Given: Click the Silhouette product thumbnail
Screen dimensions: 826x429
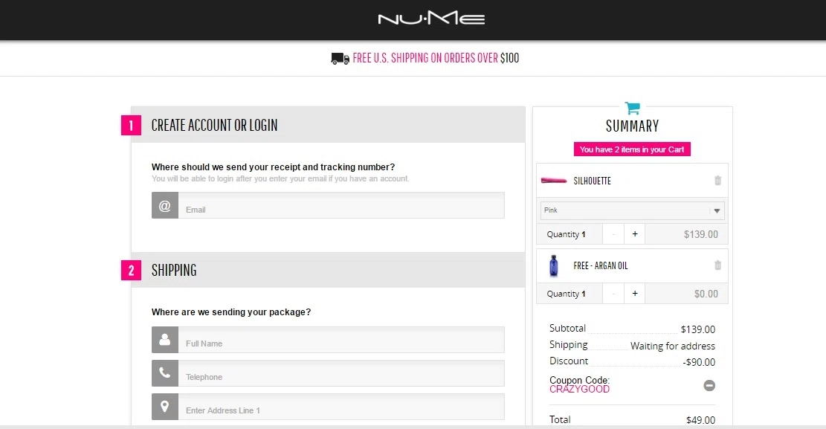Looking at the screenshot, I should (x=554, y=181).
